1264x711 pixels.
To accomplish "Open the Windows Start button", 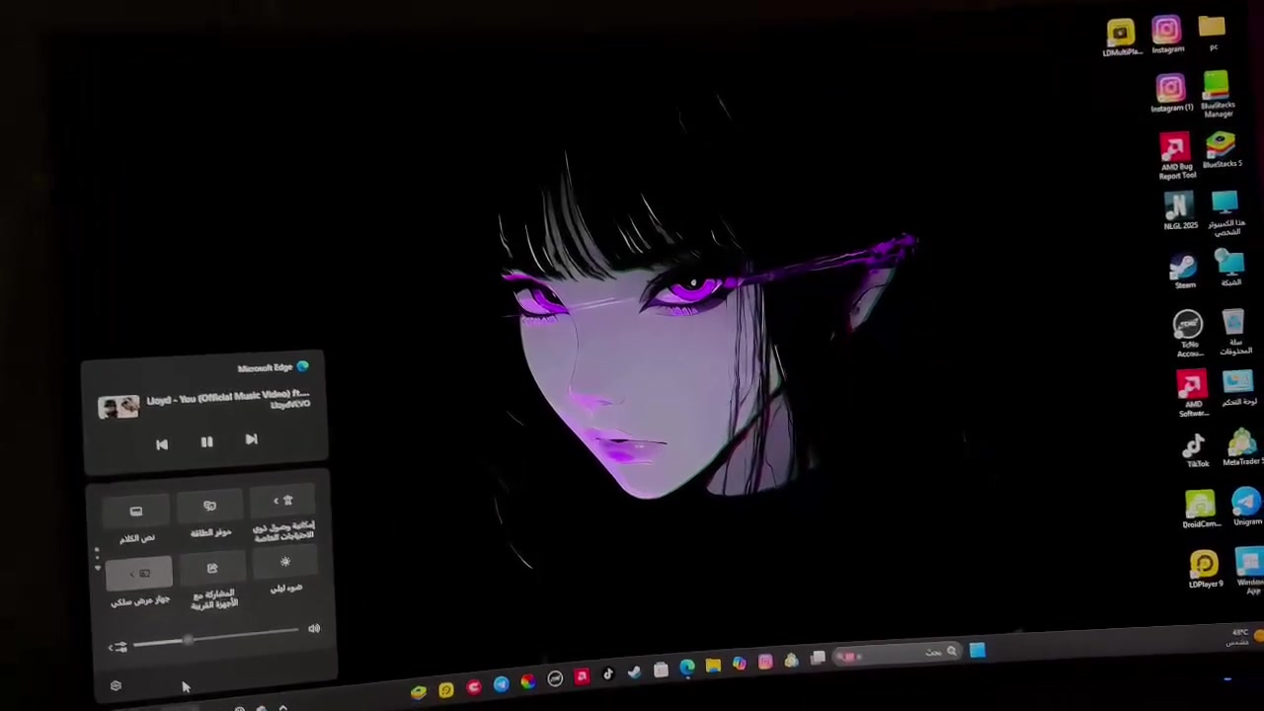I will point(977,650).
